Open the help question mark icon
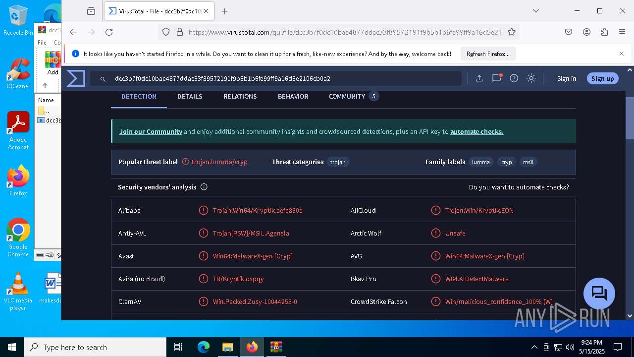The image size is (634, 357). point(514,78)
